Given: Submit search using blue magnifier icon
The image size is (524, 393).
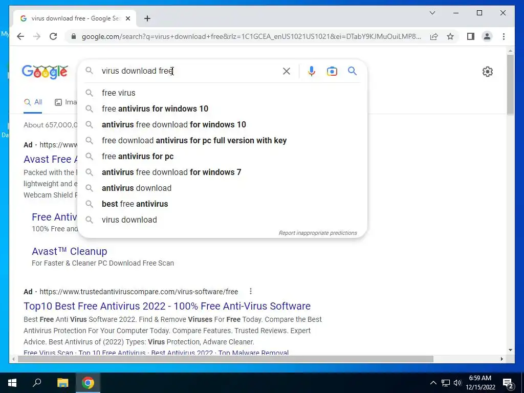Looking at the screenshot, I should pos(352,71).
